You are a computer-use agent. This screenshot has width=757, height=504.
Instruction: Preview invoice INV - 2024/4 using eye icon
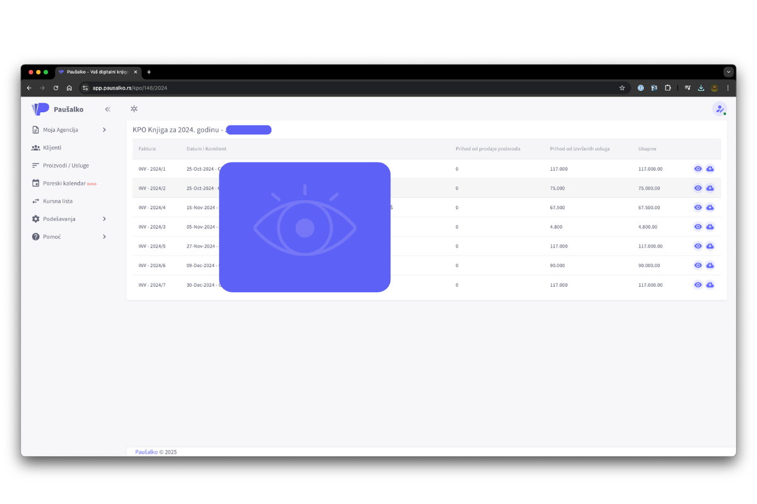point(698,207)
